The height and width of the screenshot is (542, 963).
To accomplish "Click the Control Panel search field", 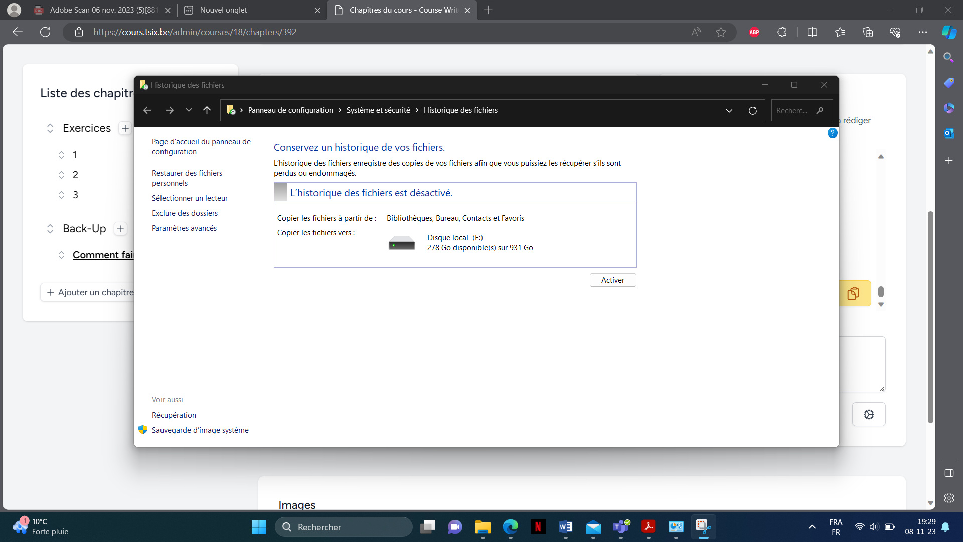I will coord(801,110).
